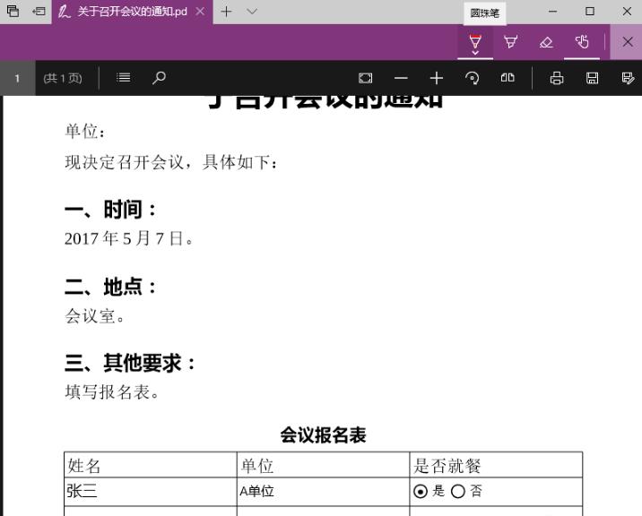Click the page number input box

click(17, 78)
